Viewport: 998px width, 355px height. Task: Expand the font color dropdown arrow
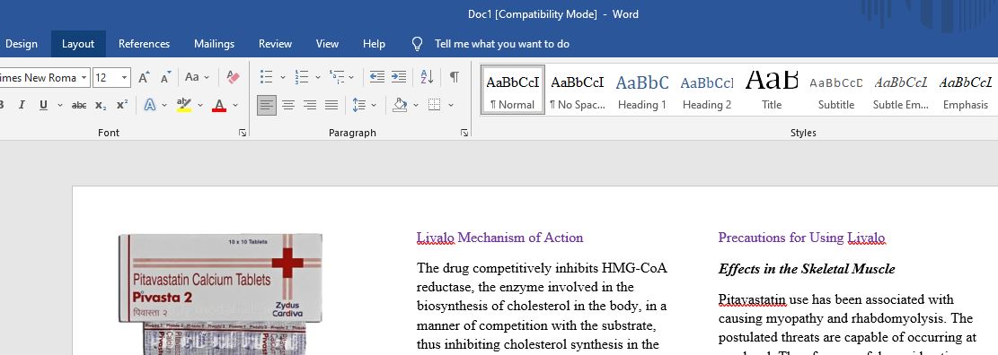click(234, 106)
